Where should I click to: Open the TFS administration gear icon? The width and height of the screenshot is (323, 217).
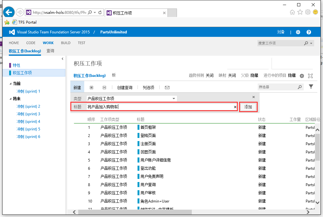click(298, 32)
